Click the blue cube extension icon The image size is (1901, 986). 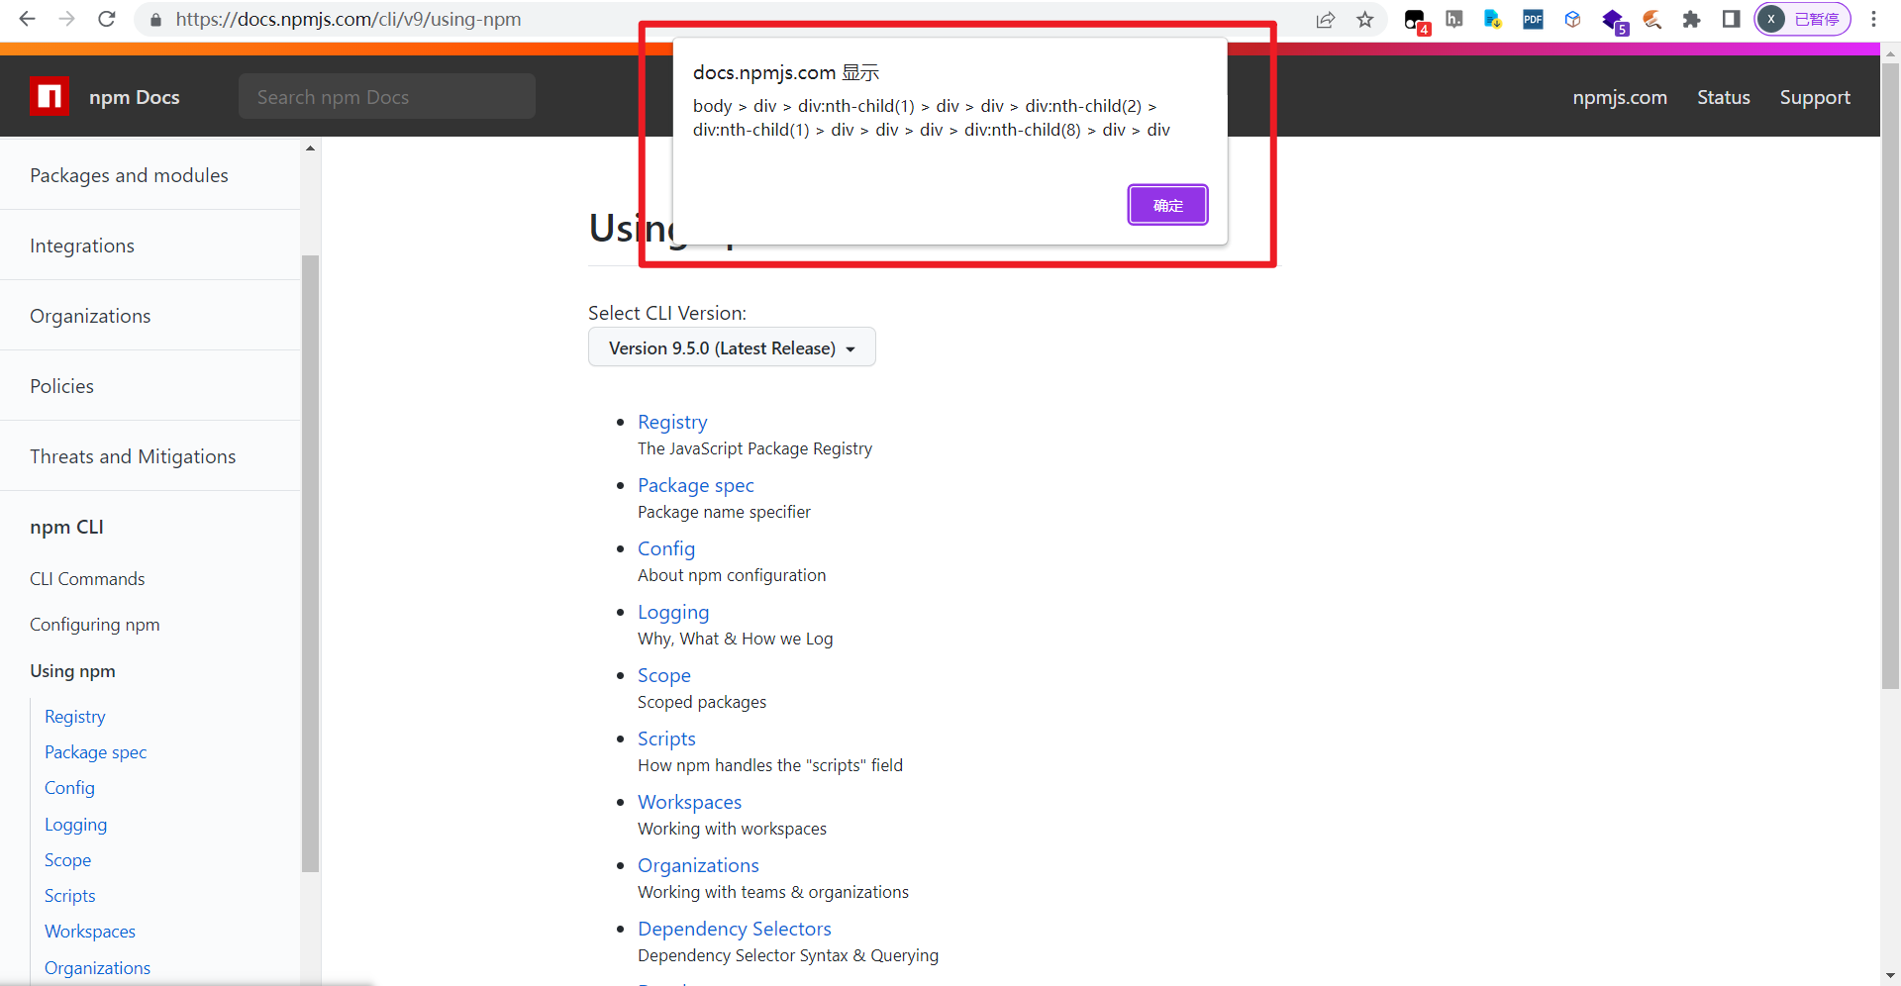point(1572,19)
